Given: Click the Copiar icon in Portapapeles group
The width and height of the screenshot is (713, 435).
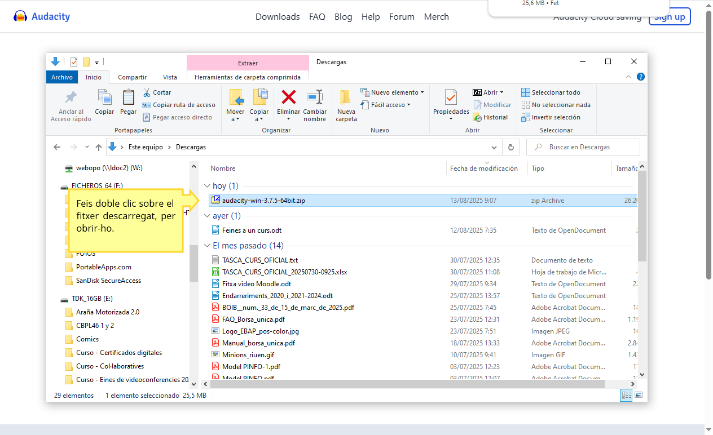Looking at the screenshot, I should click(104, 97).
